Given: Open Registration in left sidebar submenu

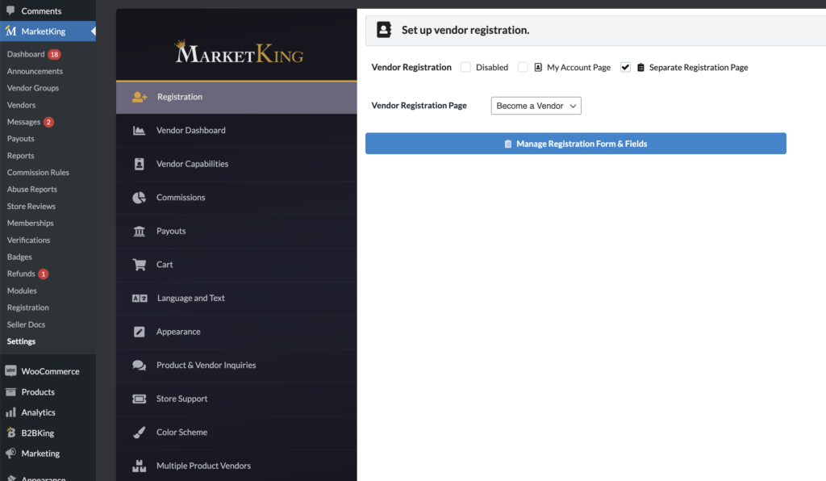Looking at the screenshot, I should [x=28, y=307].
